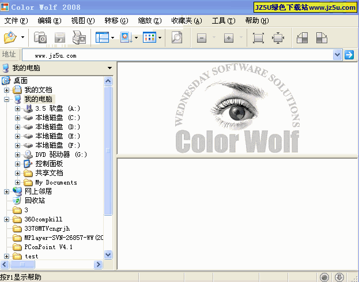This screenshot has height=282, width=359.
Task: Expand the 本地磁盘 (E:) node
Action: pyautogui.click(x=18, y=136)
